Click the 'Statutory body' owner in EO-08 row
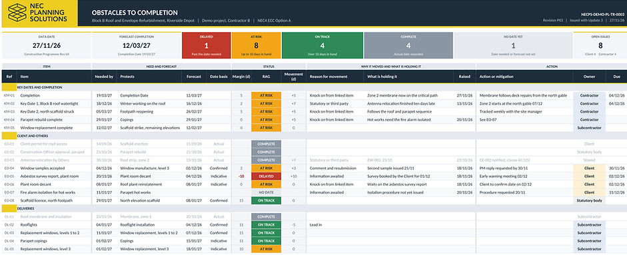The height and width of the screenshot is (255, 627). click(589, 200)
